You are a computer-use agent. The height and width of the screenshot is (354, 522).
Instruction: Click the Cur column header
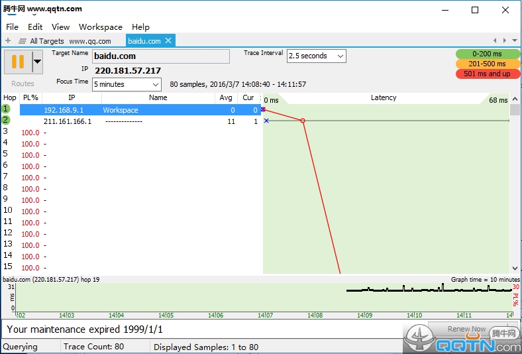[248, 97]
